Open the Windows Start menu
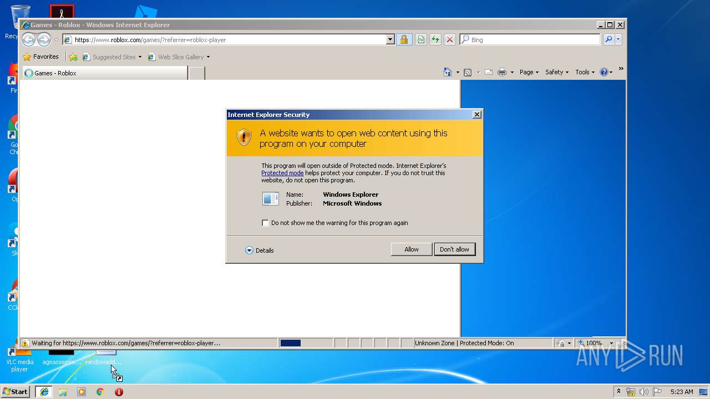This screenshot has height=399, width=710. (16, 391)
